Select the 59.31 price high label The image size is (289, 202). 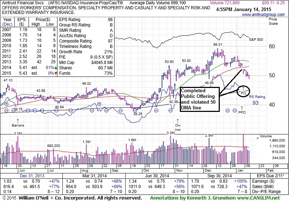click(218, 44)
